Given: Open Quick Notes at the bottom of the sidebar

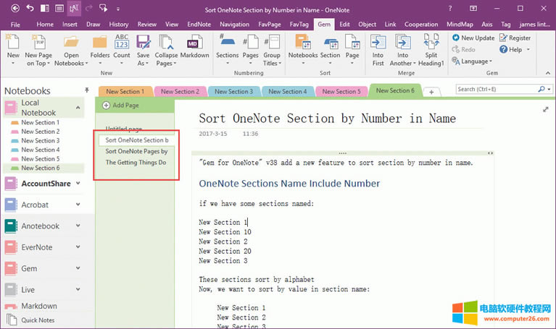Looking at the screenshot, I should click(38, 320).
